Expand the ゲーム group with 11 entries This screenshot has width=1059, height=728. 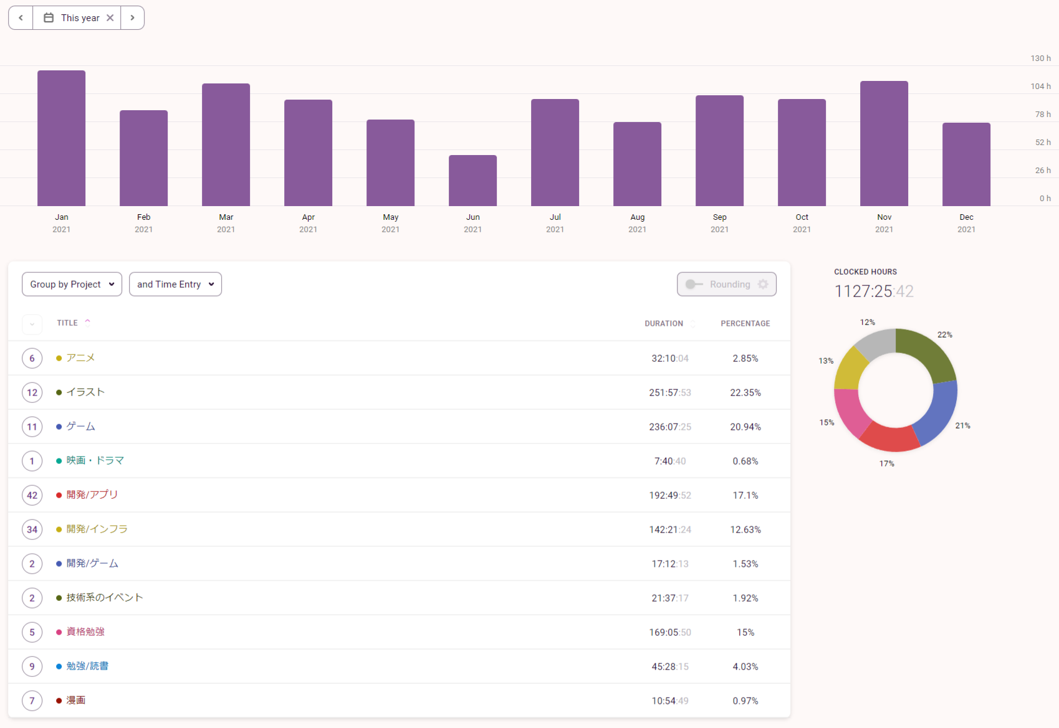32,427
